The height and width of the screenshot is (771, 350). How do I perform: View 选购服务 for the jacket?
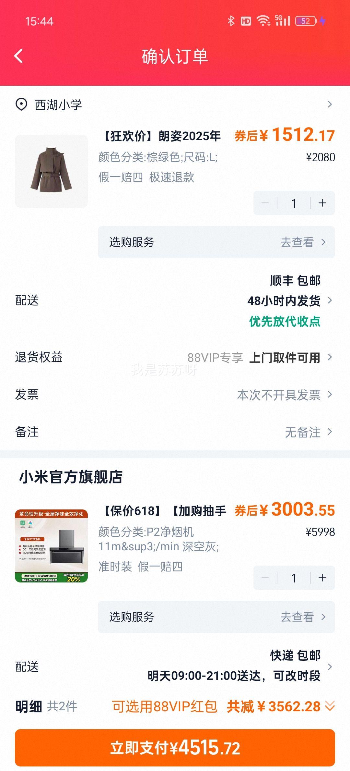[216, 242]
